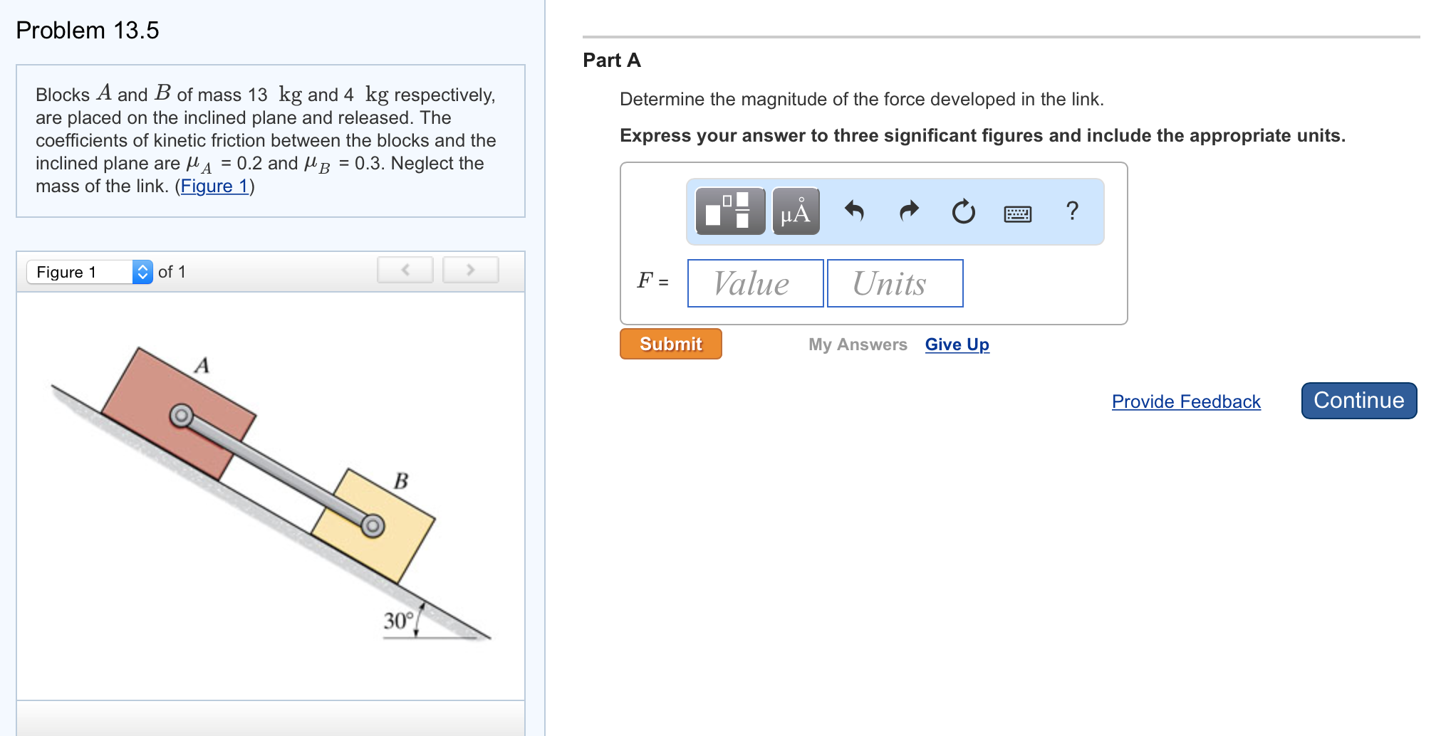Open My Answers
The width and height of the screenshot is (1446, 736).
point(858,345)
